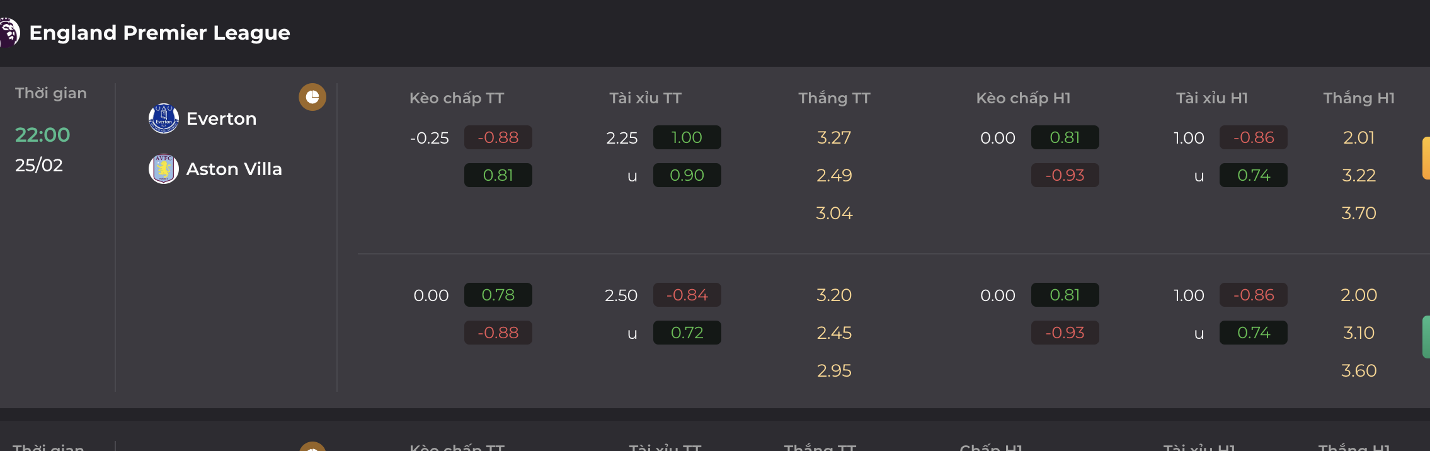Bet on Everton full-time win at 3.27
1430x451 pixels.
(834, 137)
